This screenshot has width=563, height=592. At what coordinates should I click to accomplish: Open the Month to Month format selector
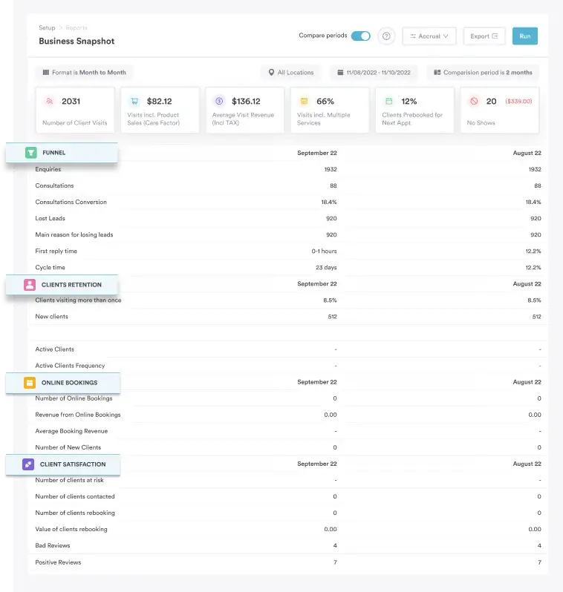point(85,73)
